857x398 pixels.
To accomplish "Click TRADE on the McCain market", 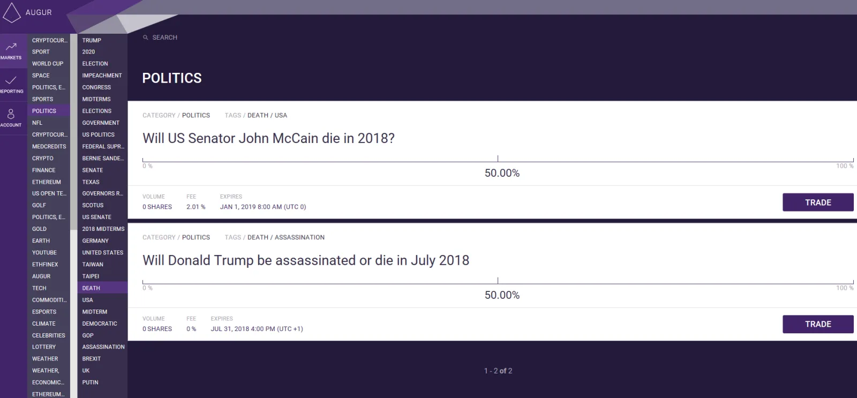I will pyautogui.click(x=818, y=202).
